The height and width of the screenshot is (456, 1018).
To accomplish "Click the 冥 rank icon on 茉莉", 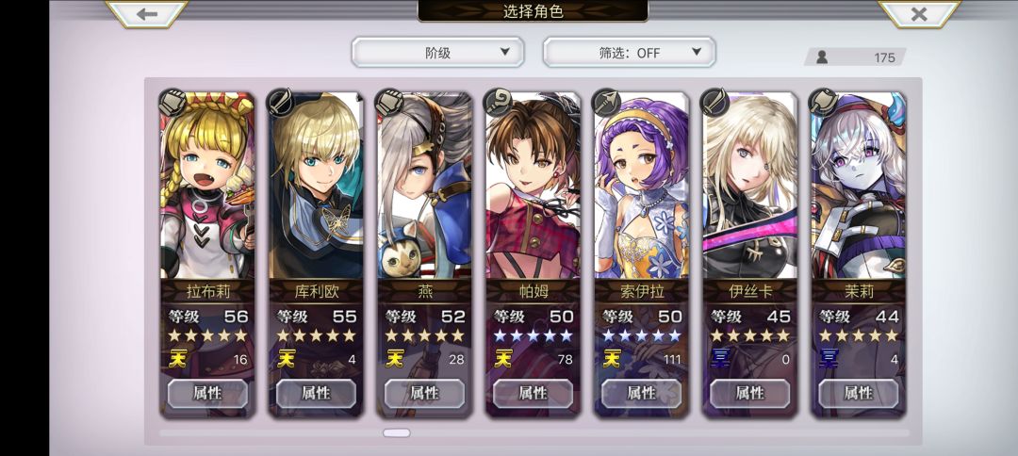I will click(828, 358).
